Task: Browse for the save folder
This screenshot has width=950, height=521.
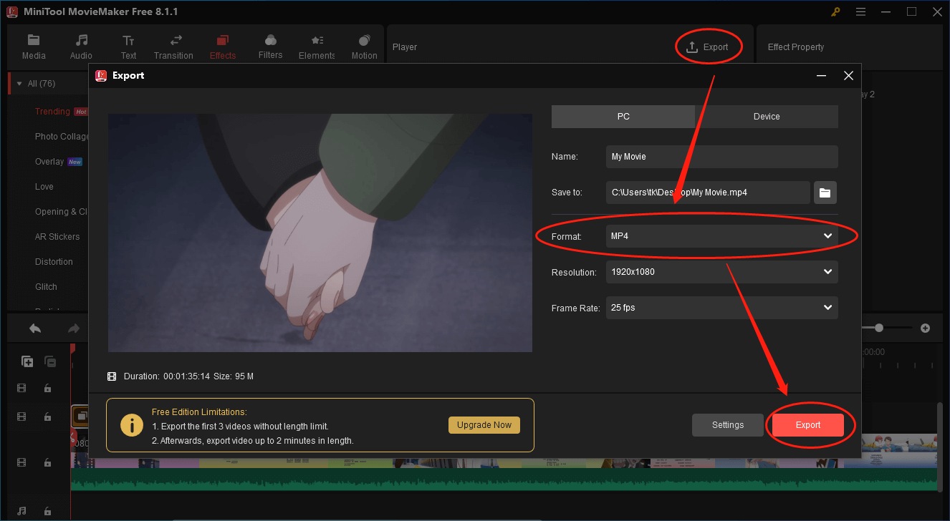Action: pos(825,192)
